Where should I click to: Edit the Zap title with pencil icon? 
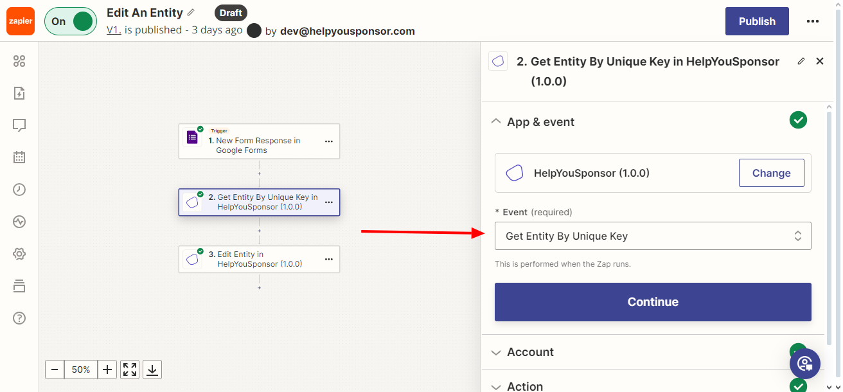pos(191,13)
